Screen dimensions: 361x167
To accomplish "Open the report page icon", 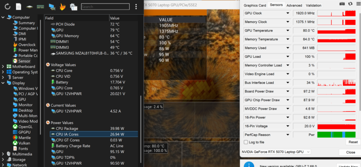I will (x=19, y=6).
